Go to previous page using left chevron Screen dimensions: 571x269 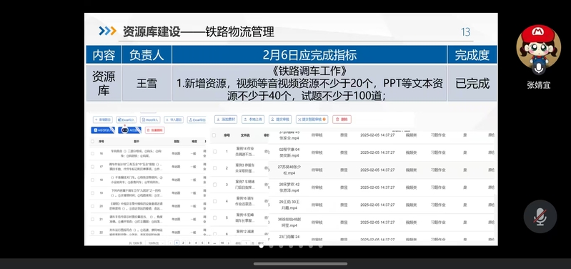coord(170,243)
